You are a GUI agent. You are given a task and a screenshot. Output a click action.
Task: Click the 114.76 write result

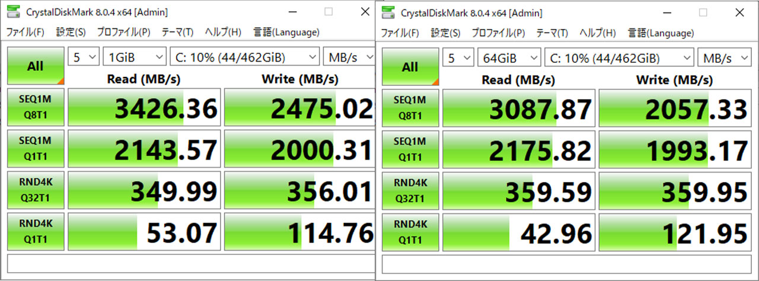[299, 232]
